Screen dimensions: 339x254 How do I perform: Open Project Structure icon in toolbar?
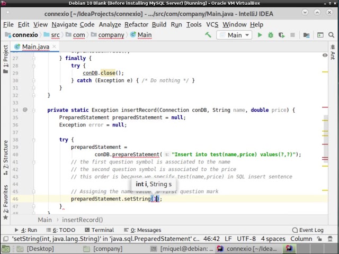click(x=306, y=35)
